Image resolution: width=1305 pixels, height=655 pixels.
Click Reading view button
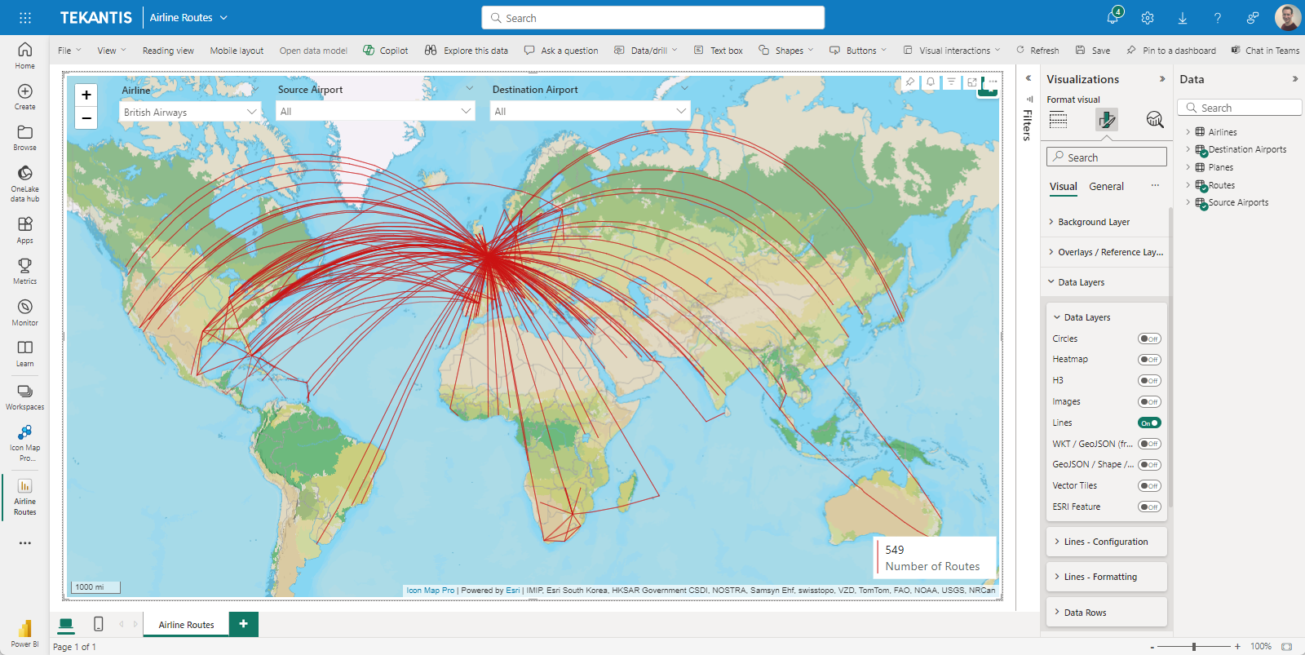coord(168,51)
